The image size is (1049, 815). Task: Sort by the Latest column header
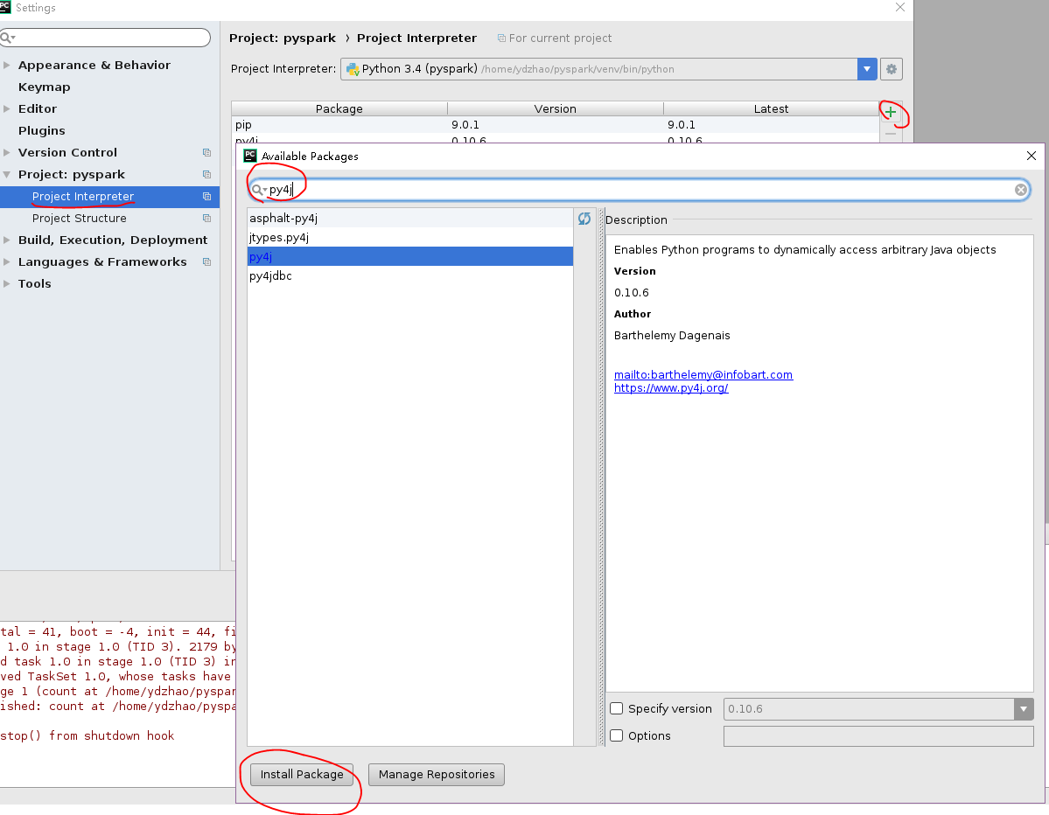771,108
